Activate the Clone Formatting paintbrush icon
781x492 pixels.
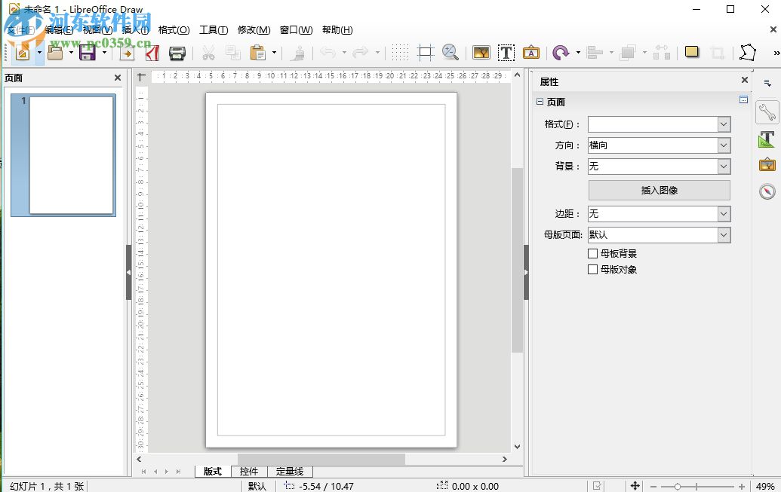coord(300,53)
